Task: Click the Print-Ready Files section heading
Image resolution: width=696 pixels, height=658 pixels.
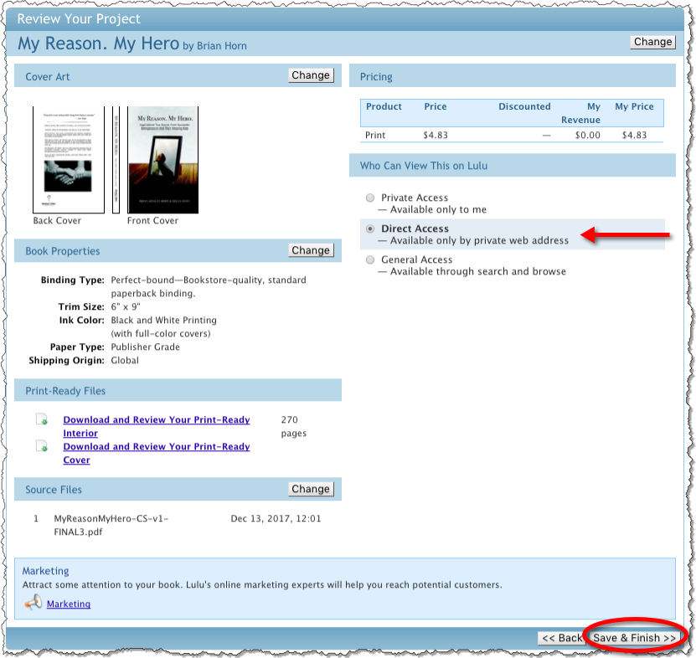Action: point(65,391)
